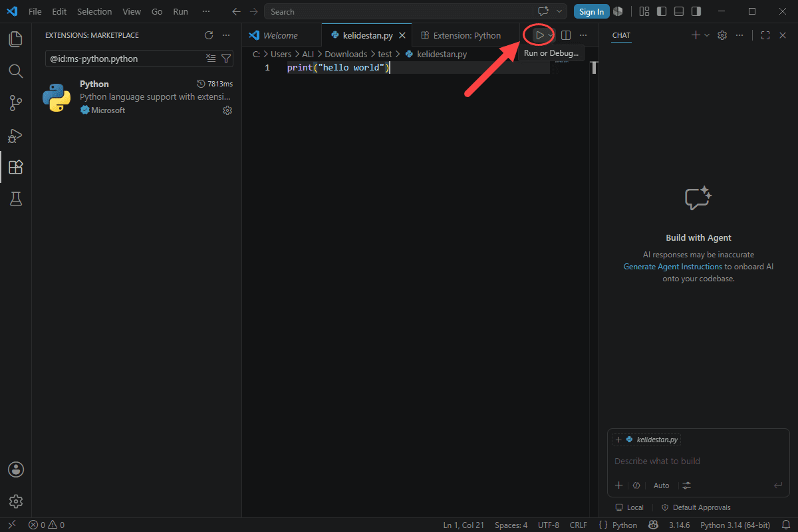Click Spaces: 4 indentation status

coord(511,525)
